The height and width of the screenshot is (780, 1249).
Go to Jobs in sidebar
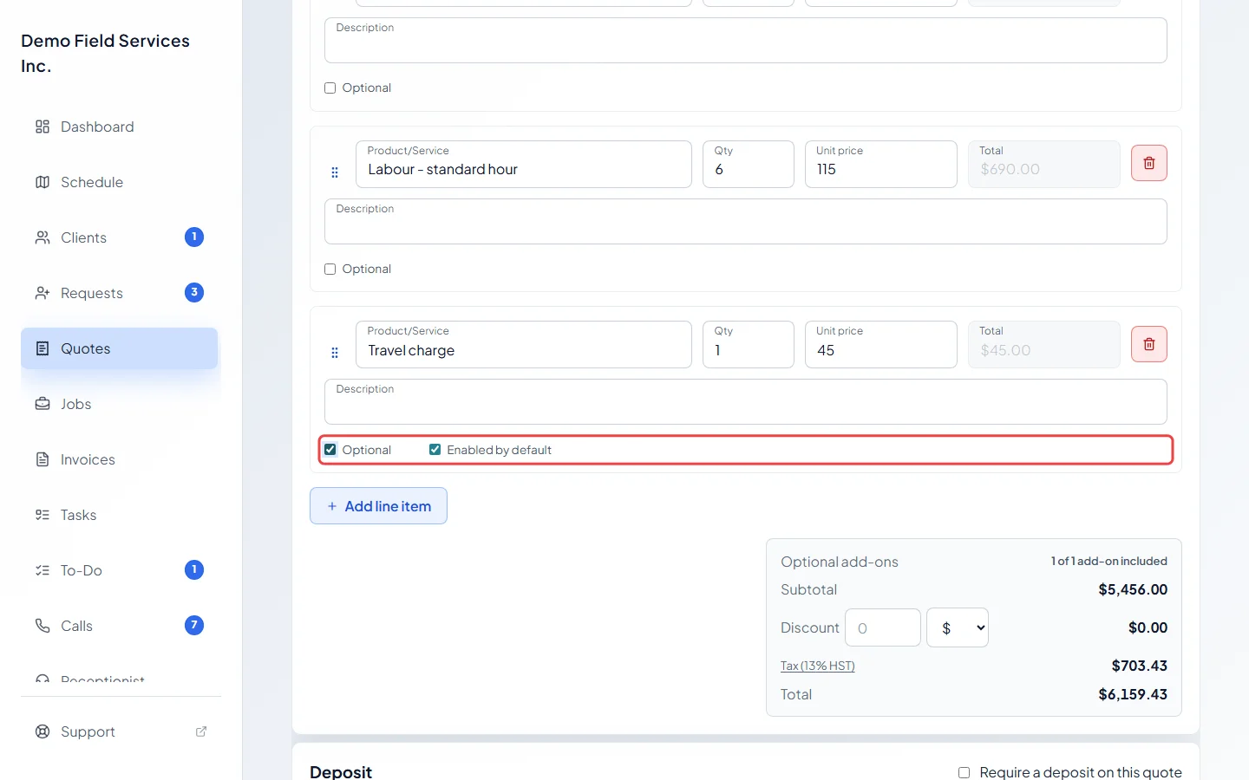(x=120, y=404)
